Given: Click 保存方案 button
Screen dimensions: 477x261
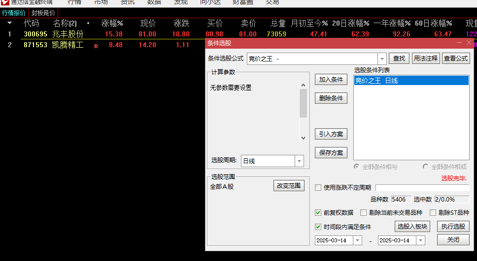Looking at the screenshot, I should (x=331, y=153).
